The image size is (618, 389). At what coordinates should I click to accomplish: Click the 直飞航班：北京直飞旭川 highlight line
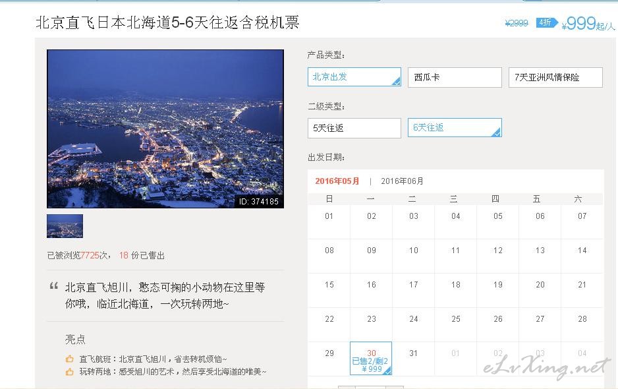click(154, 359)
